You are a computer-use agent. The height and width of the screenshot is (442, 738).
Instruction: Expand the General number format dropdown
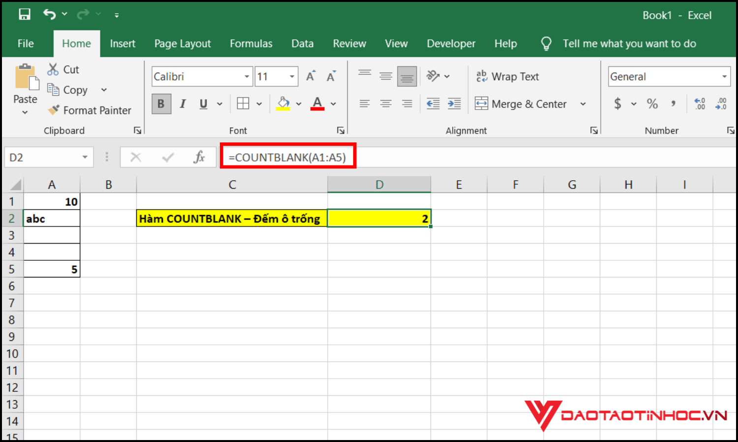pos(724,77)
